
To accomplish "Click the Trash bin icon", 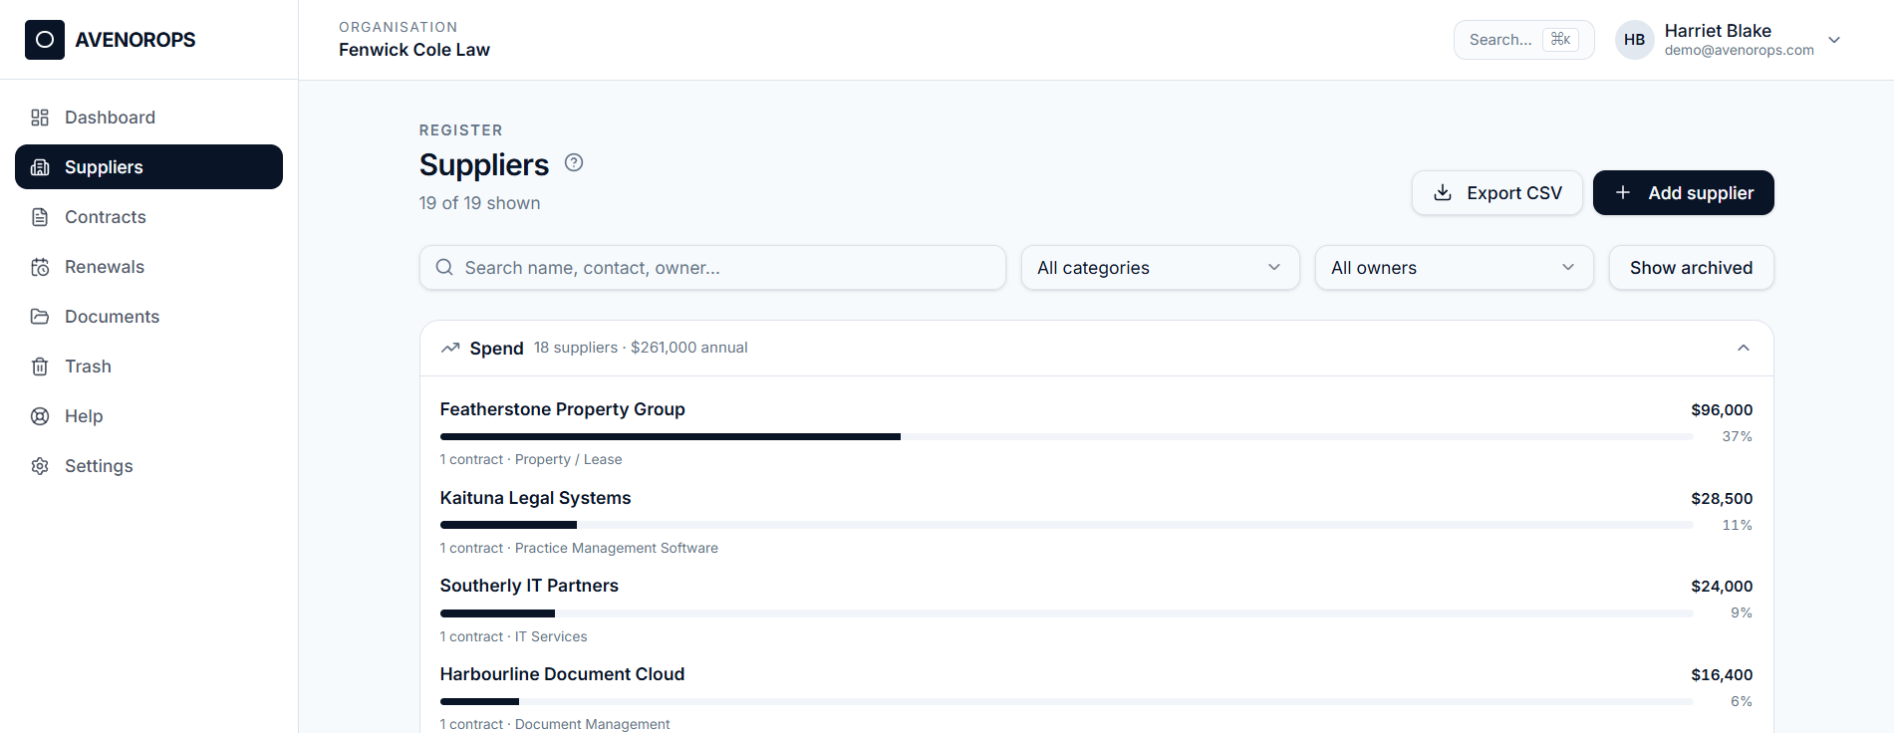I will click(x=40, y=366).
